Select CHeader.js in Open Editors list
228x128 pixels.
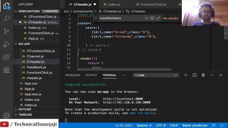pos(37,22)
